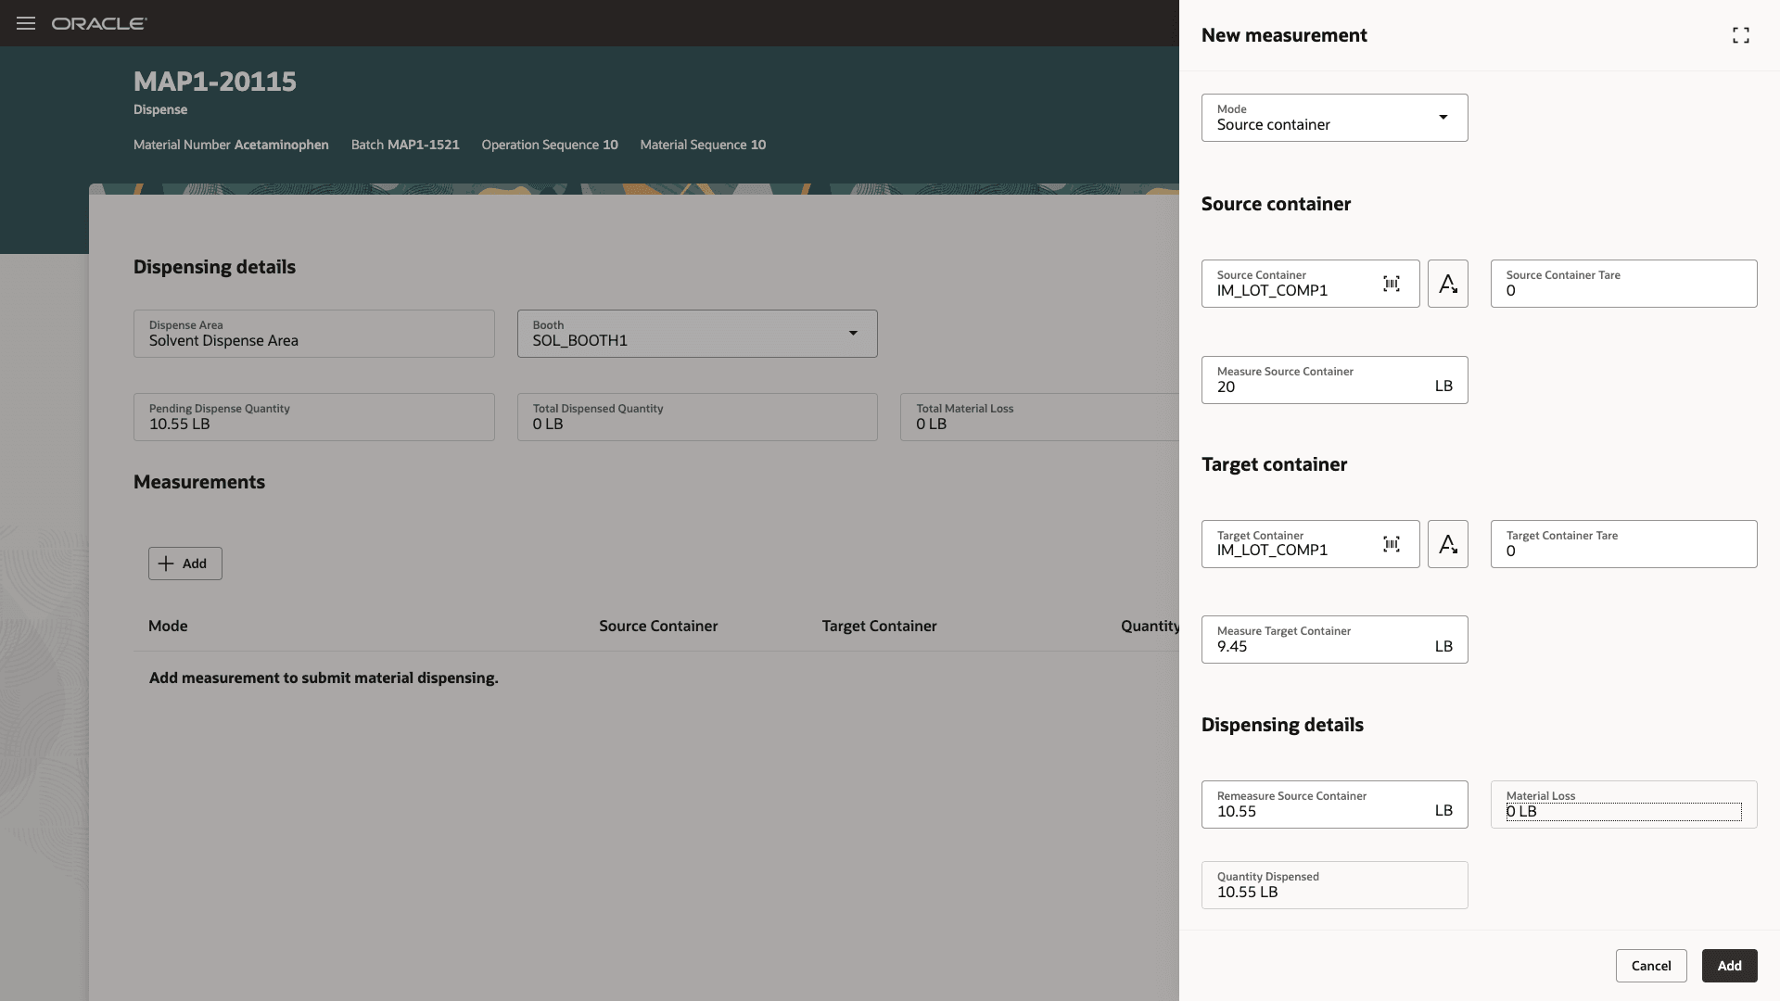
Task: Add the measurement in the panel footer
Action: (1729, 966)
